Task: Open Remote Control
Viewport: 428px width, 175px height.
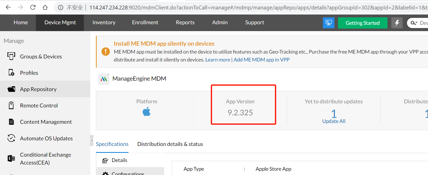Action: (x=39, y=105)
